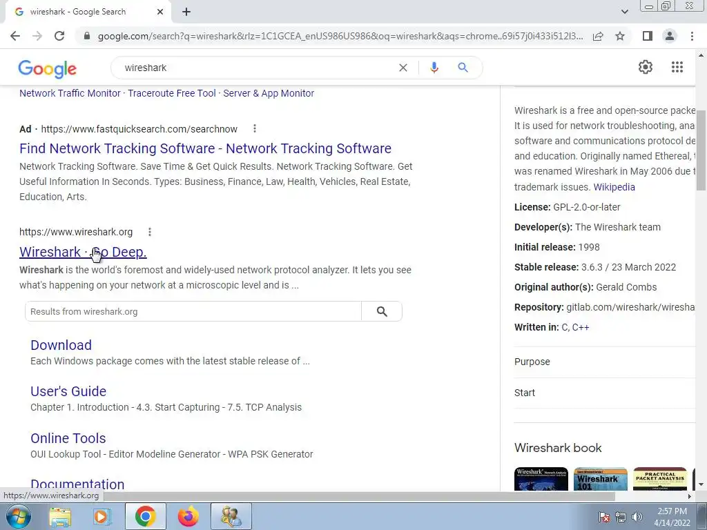The height and width of the screenshot is (530, 707).
Task: Open the three-dot menu beside wireshark.org URL
Action: pyautogui.click(x=150, y=232)
